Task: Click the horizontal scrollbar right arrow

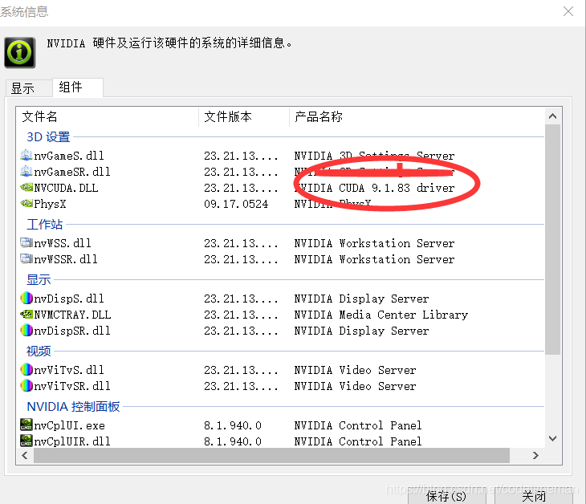Action: pos(536,455)
